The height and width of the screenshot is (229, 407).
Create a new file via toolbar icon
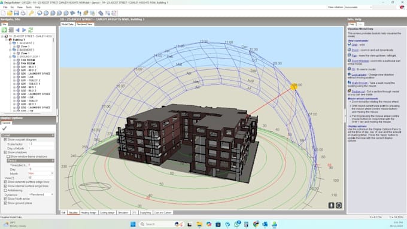click(x=3, y=13)
